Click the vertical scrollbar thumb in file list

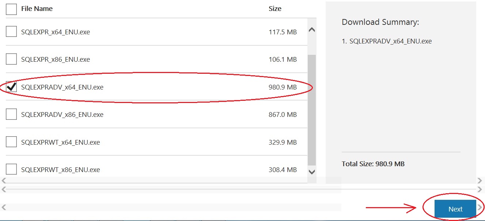pos(312,110)
